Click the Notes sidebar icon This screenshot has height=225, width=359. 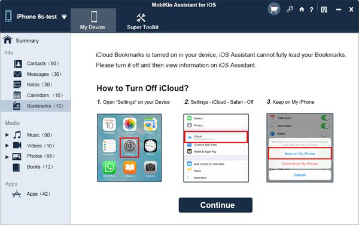coord(17,85)
